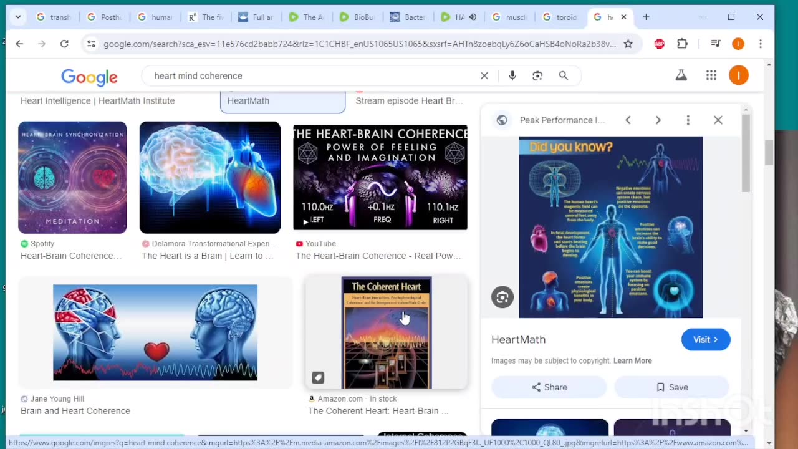Select The Coherent Heart book thumbnail
798x449 pixels.
(x=387, y=333)
